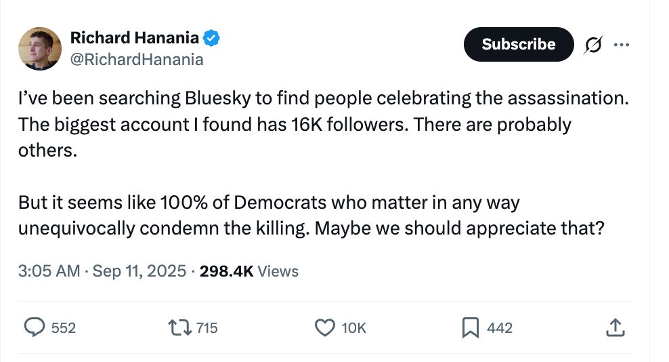Open the three-dot More menu
Screen dimensions: 669x362
[x=621, y=45]
